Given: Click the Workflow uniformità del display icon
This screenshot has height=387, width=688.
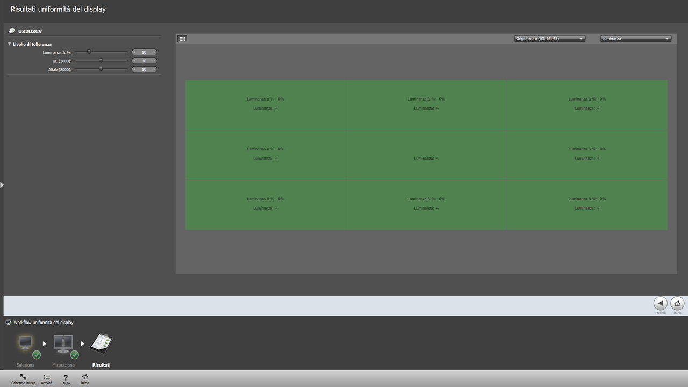Looking at the screenshot, I should (9, 322).
